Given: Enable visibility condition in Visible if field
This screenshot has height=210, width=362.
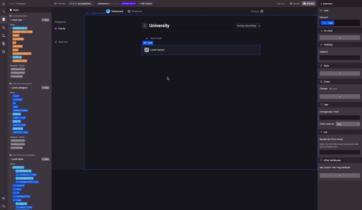Looking at the screenshot, I should 340,57.
